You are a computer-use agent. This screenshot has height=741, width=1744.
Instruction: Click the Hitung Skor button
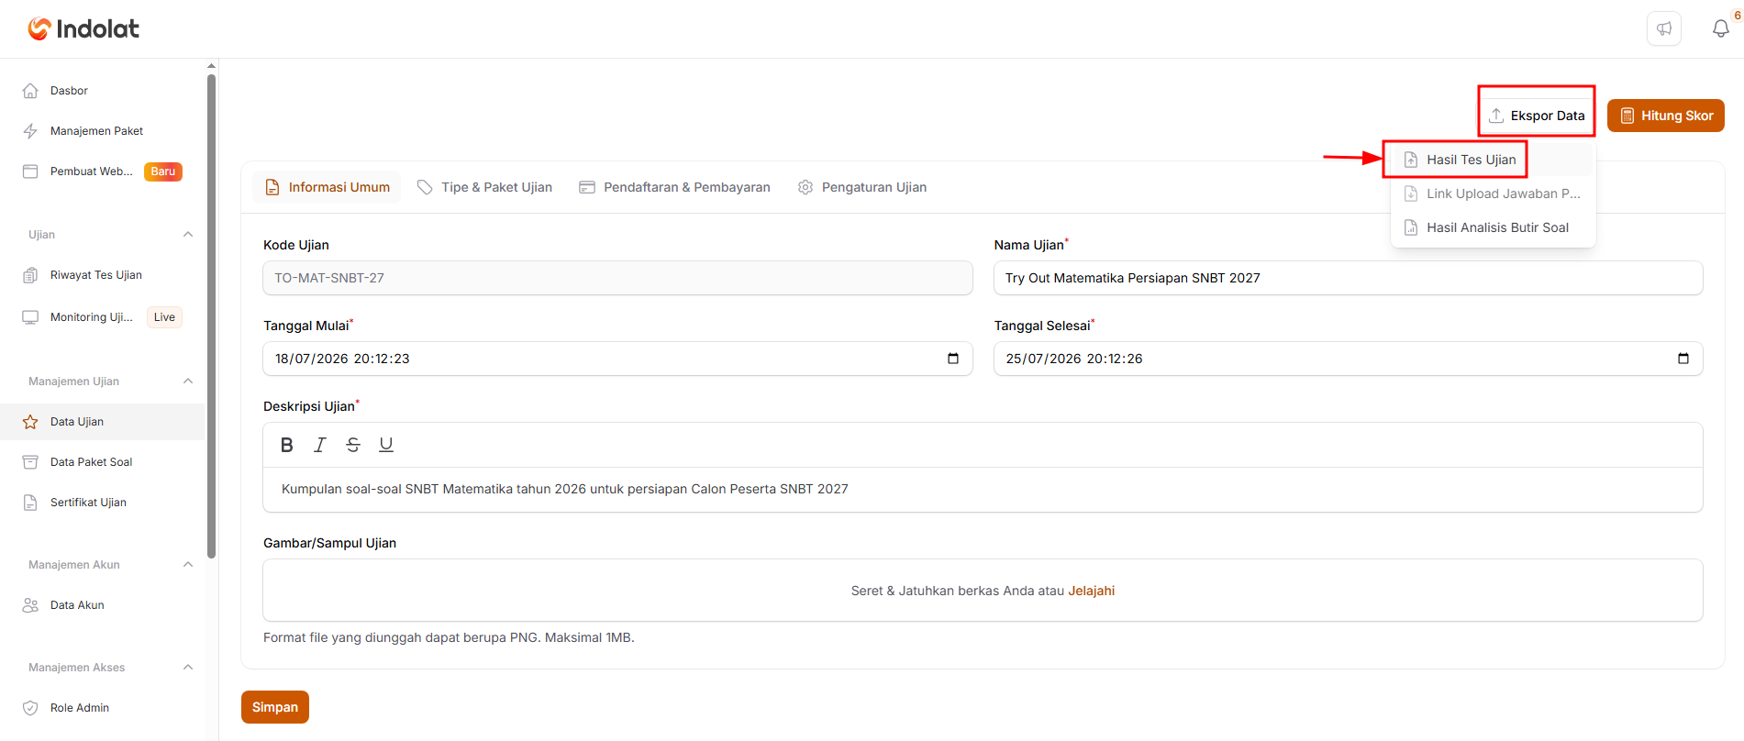[x=1666, y=116]
